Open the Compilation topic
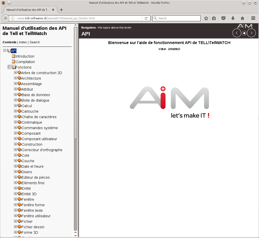 tap(25, 62)
